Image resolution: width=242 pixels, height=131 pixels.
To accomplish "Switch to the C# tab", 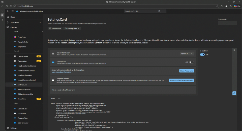I will [59, 99].
